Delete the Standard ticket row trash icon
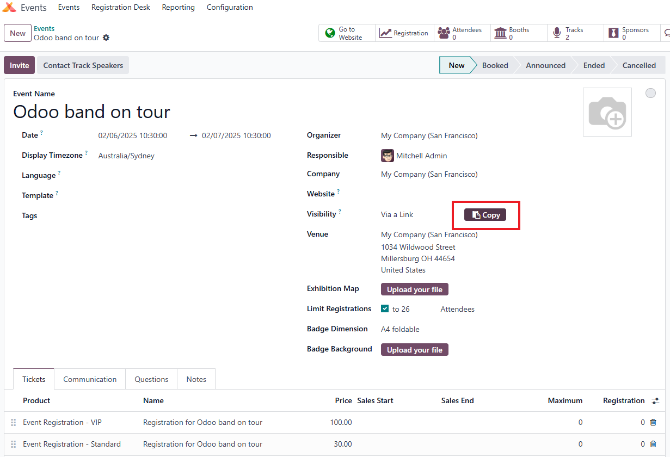Screen dimensions: 670x457 tap(653, 444)
